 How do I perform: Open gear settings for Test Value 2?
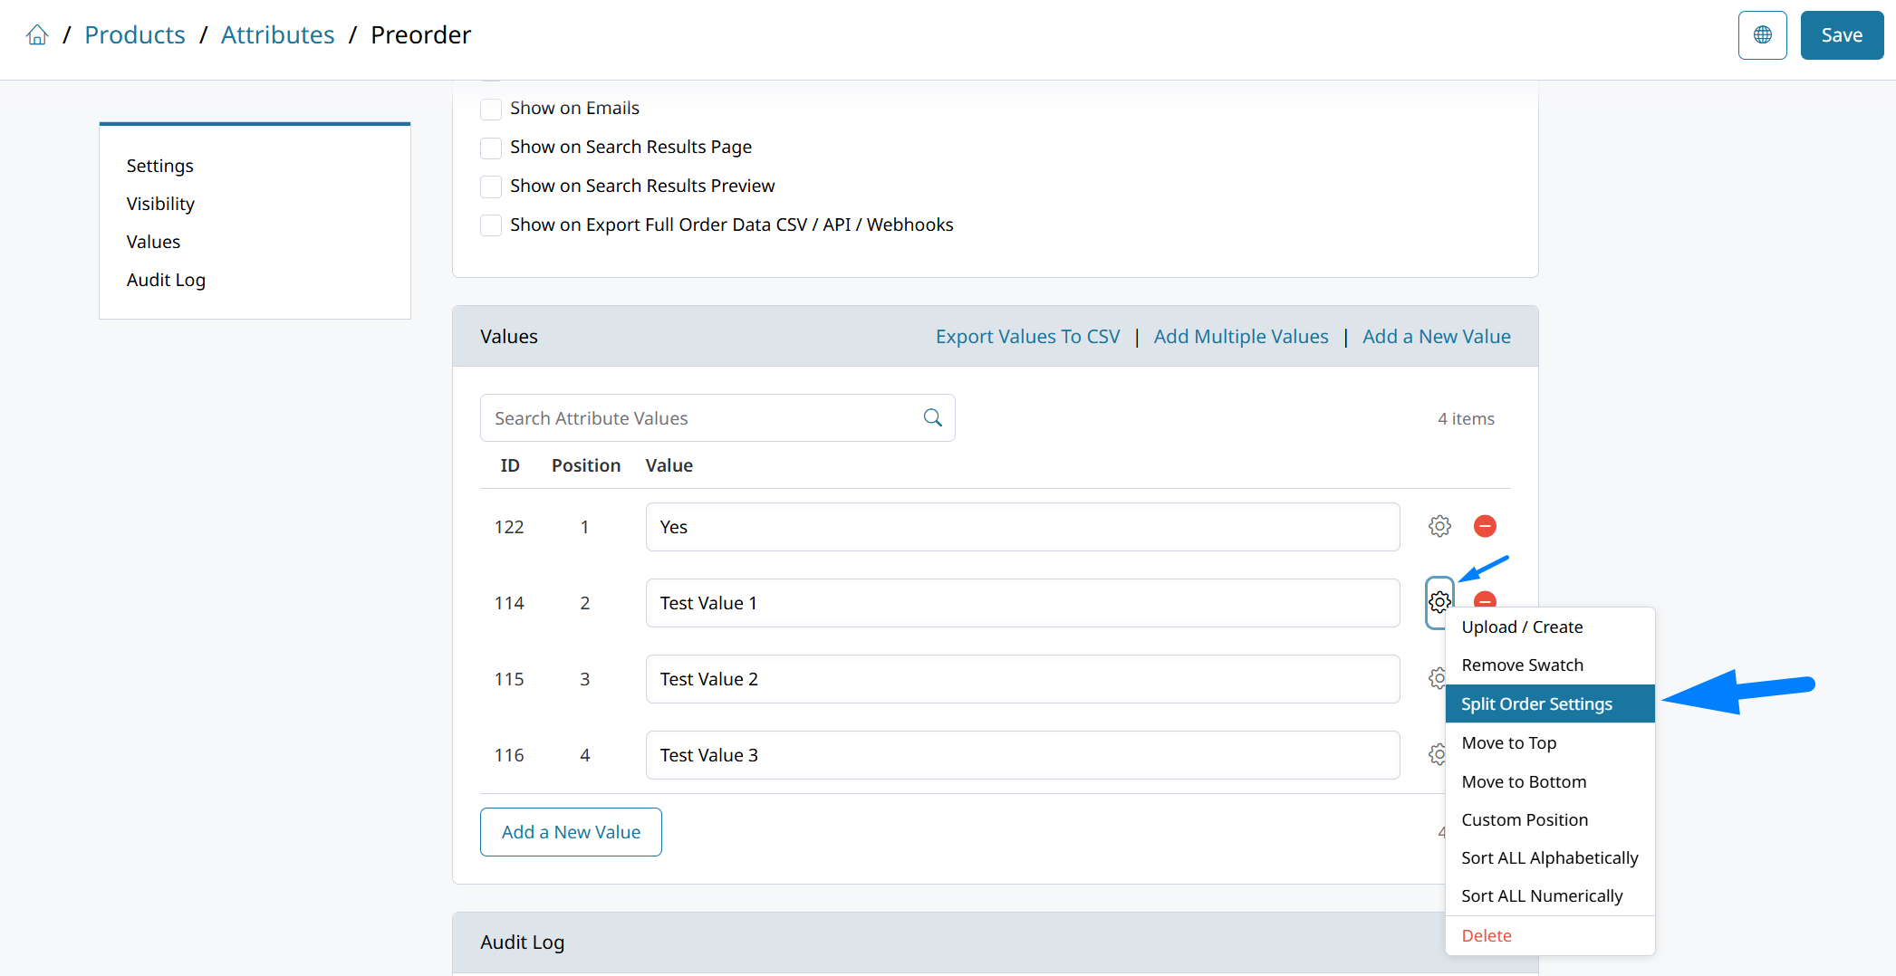(x=1437, y=678)
